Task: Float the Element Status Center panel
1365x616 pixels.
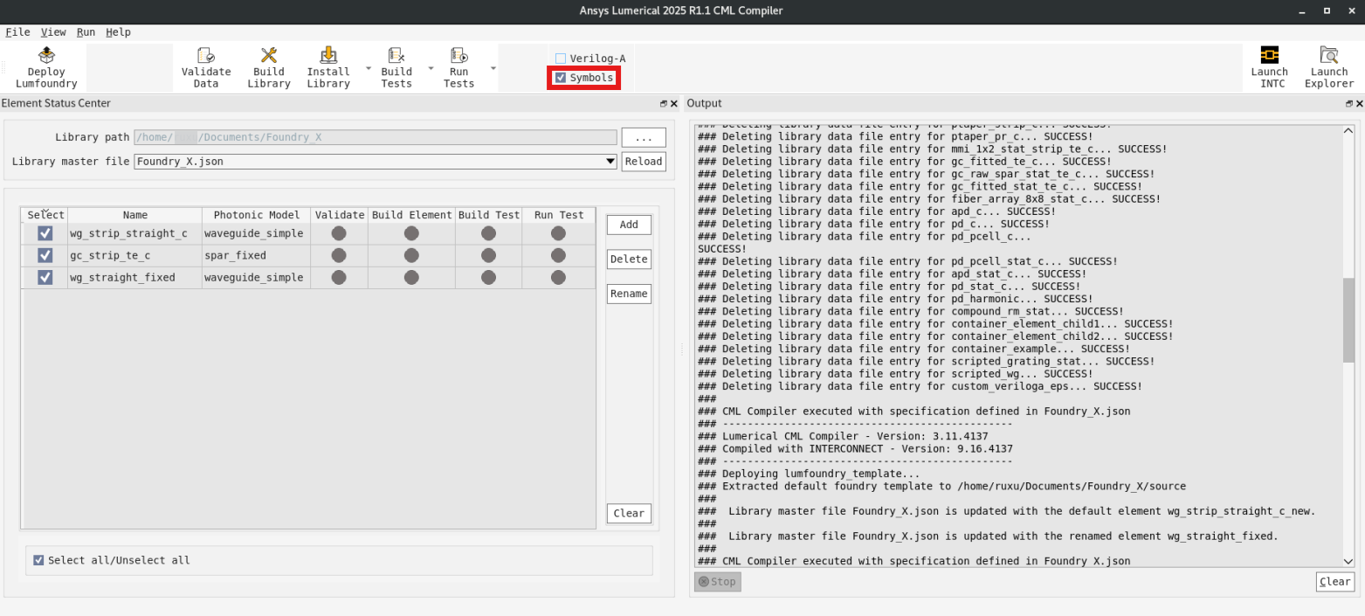Action: pos(663,104)
